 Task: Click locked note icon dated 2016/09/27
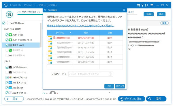click(x=50, y=62)
